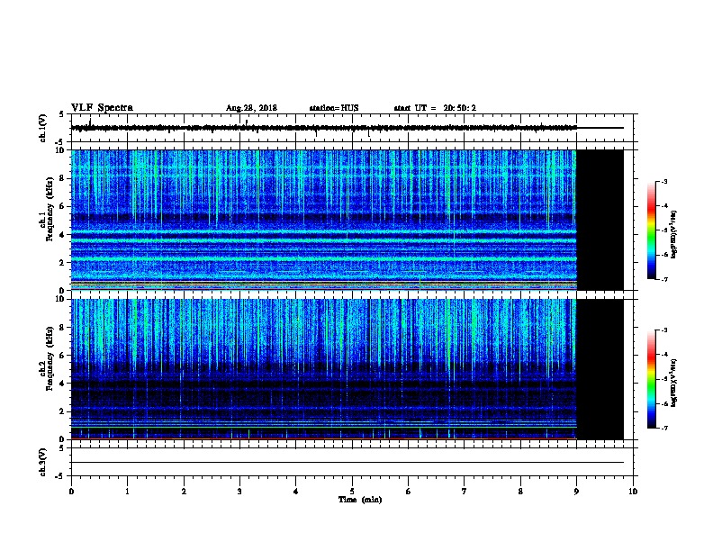Select the "start UT = 20:50: 2" text

435,108
